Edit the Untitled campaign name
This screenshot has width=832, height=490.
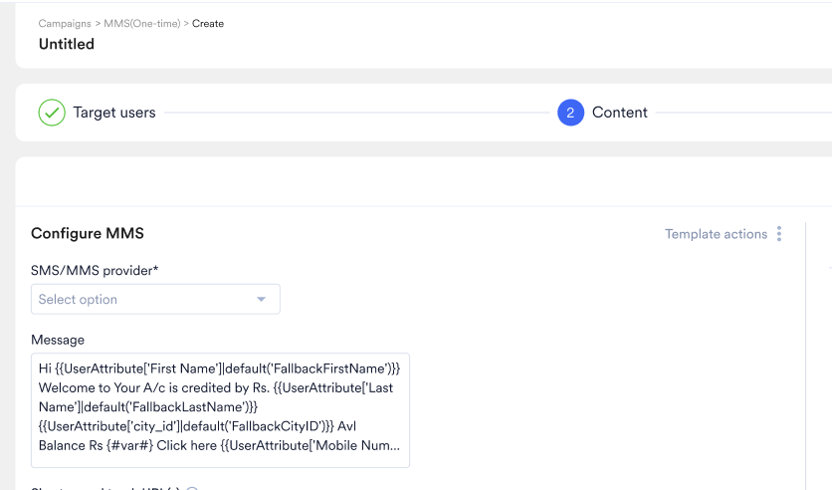[67, 44]
